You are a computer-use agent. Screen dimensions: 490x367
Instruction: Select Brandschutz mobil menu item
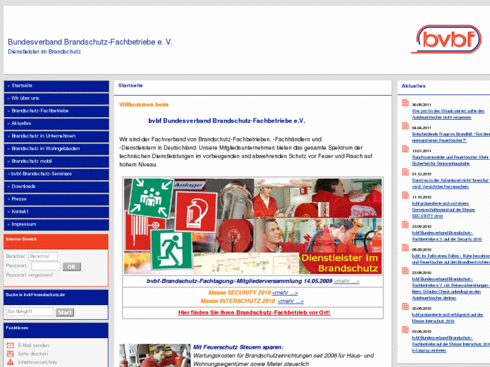coord(56,162)
